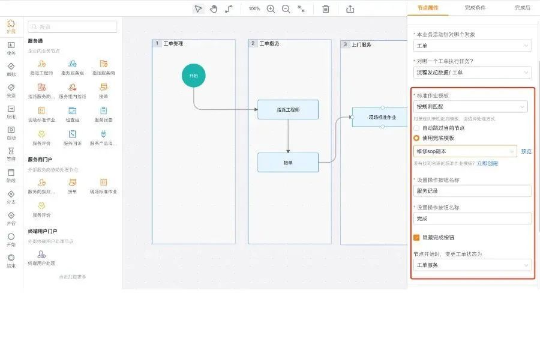Click the 上门服务 stage header

(x=361, y=44)
